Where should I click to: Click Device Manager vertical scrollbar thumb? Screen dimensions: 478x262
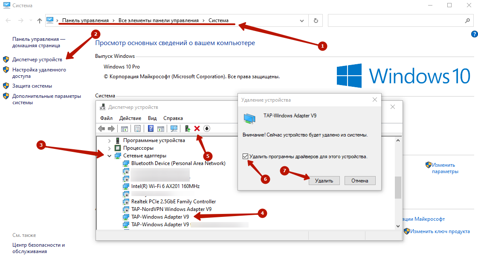coord(398,188)
